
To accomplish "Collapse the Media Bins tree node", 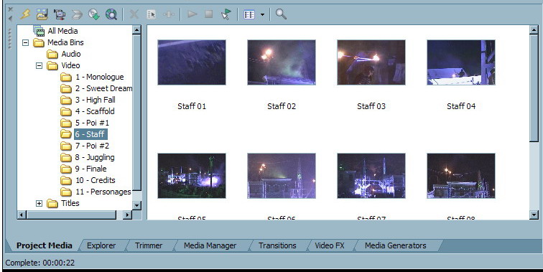I will click(x=25, y=42).
